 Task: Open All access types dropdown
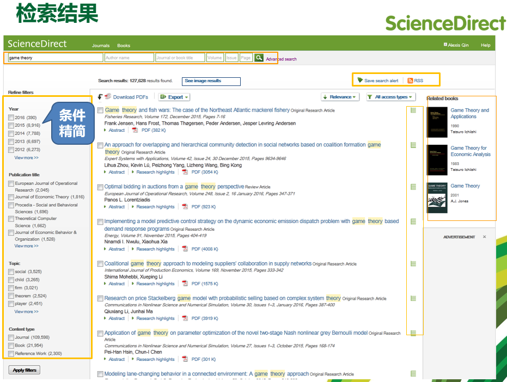click(390, 97)
